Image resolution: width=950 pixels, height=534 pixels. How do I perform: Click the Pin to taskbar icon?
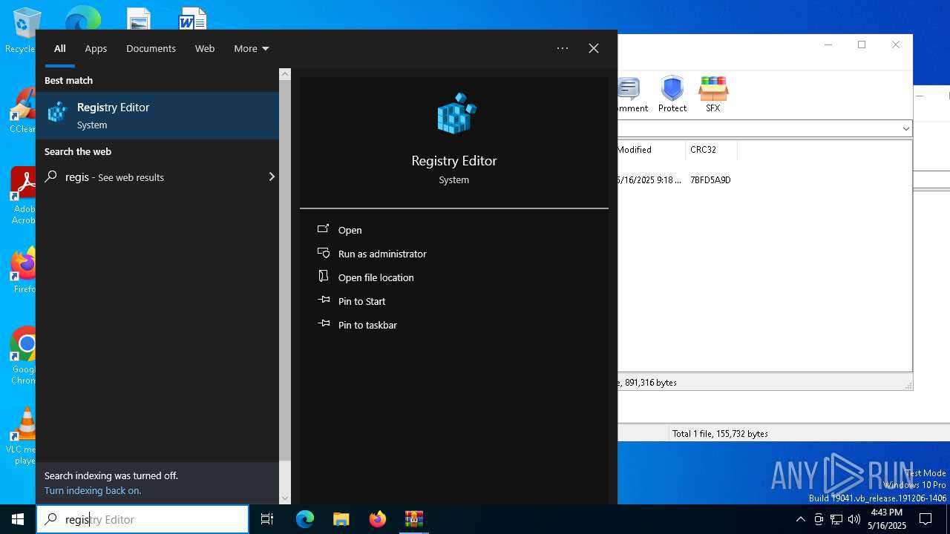(324, 324)
